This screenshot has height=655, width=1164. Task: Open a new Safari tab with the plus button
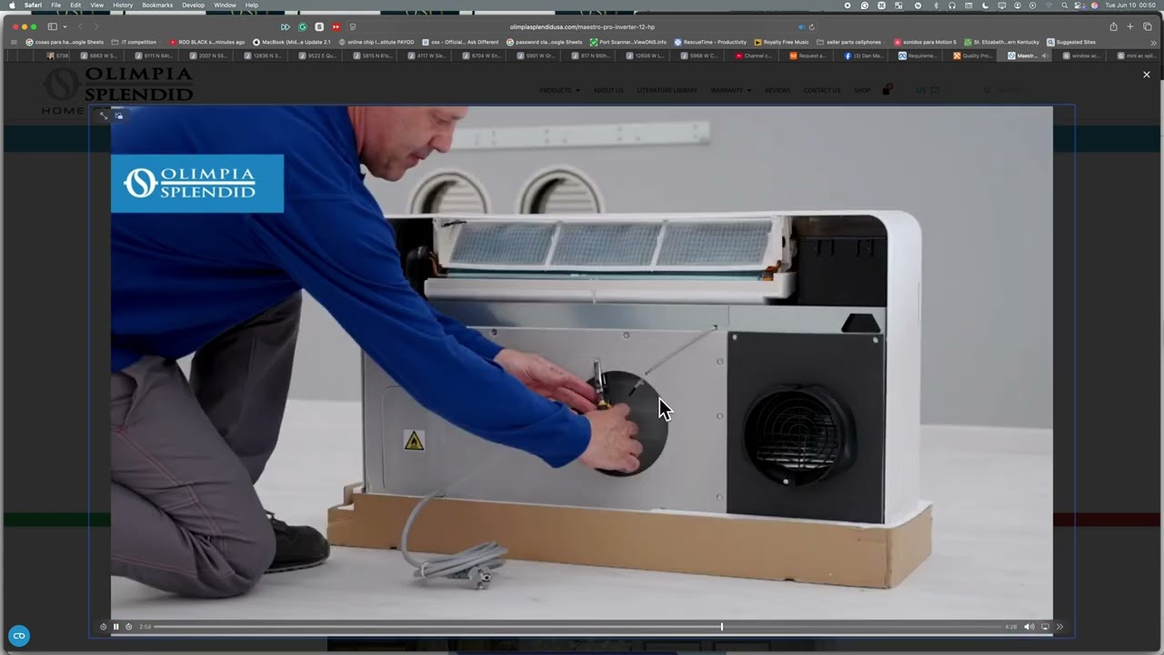(x=1130, y=26)
